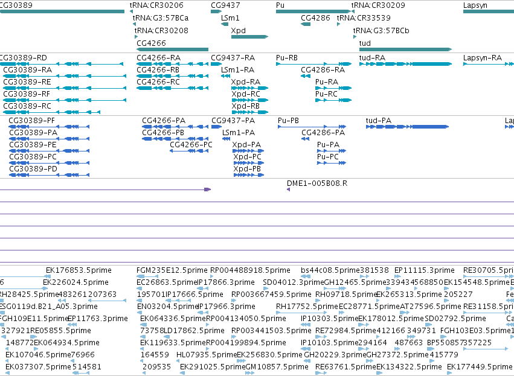Viewport: 514px width, 376px height.
Task: Click the CG30389 gene label
Action: click(x=16, y=5)
